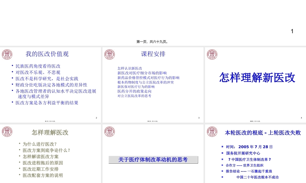Click the slide number '2' on the first slide
The width and height of the screenshot is (306, 183).
pyautogui.click(x=96, y=117)
